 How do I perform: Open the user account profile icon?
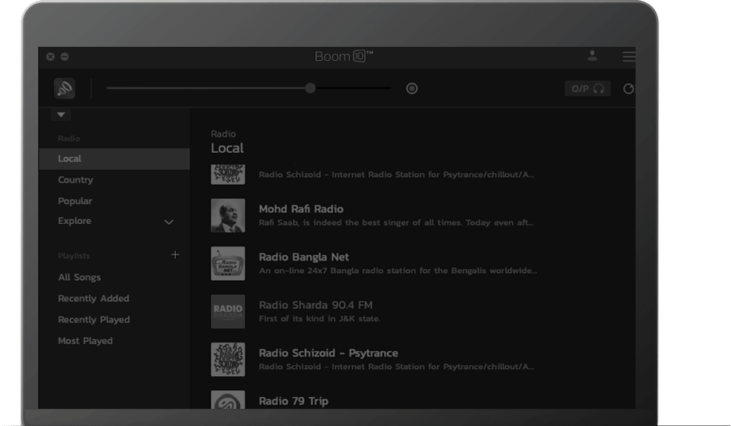coord(592,56)
